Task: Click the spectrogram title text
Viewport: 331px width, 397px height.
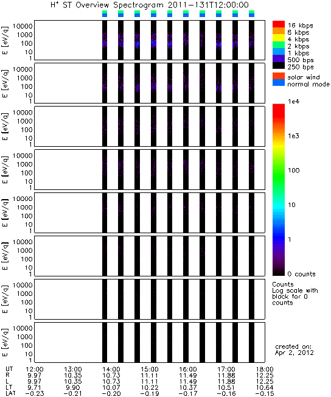Action: coord(150,5)
